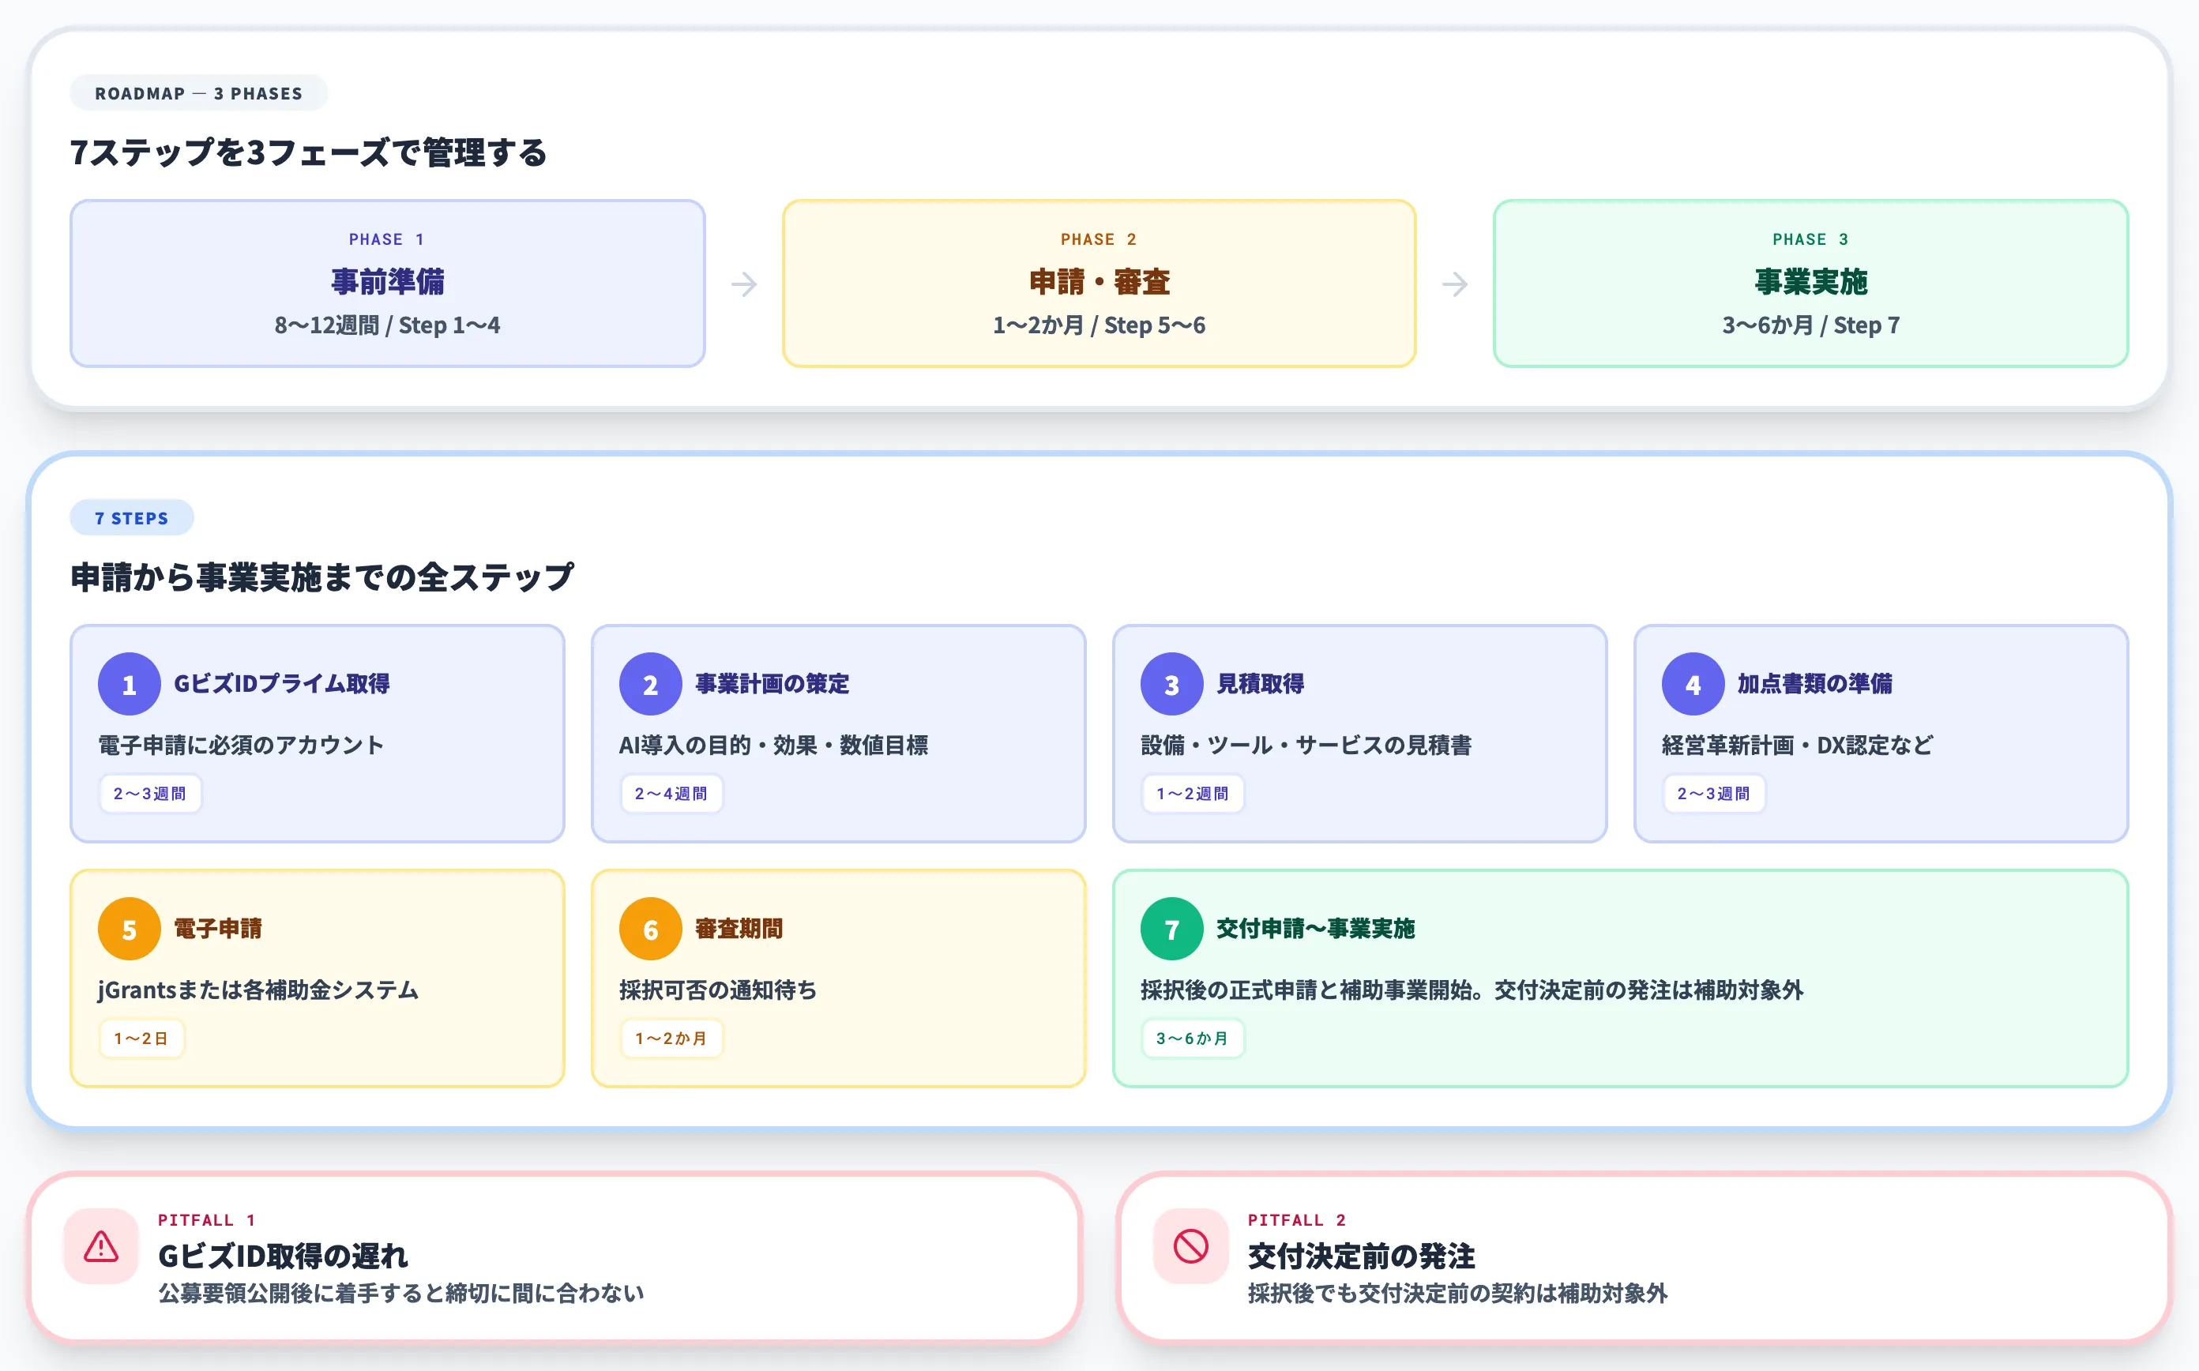2199x1371 pixels.
Task: Open the ROADMAP — 3 PHASES badge
Action: (x=198, y=92)
